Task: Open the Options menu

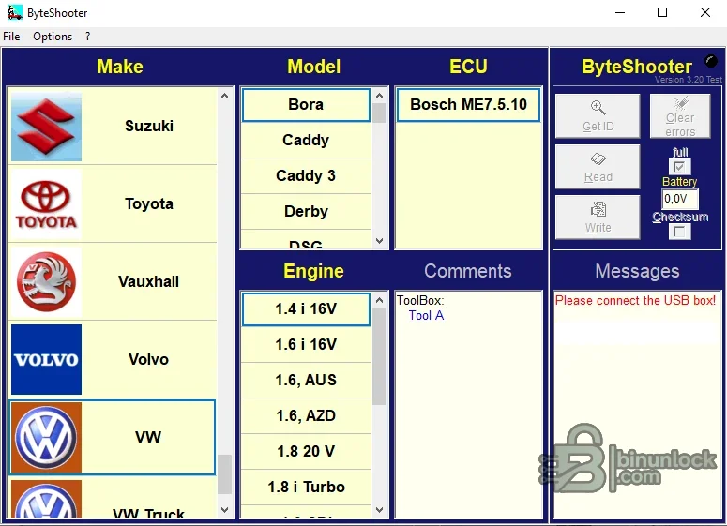Action: click(53, 37)
